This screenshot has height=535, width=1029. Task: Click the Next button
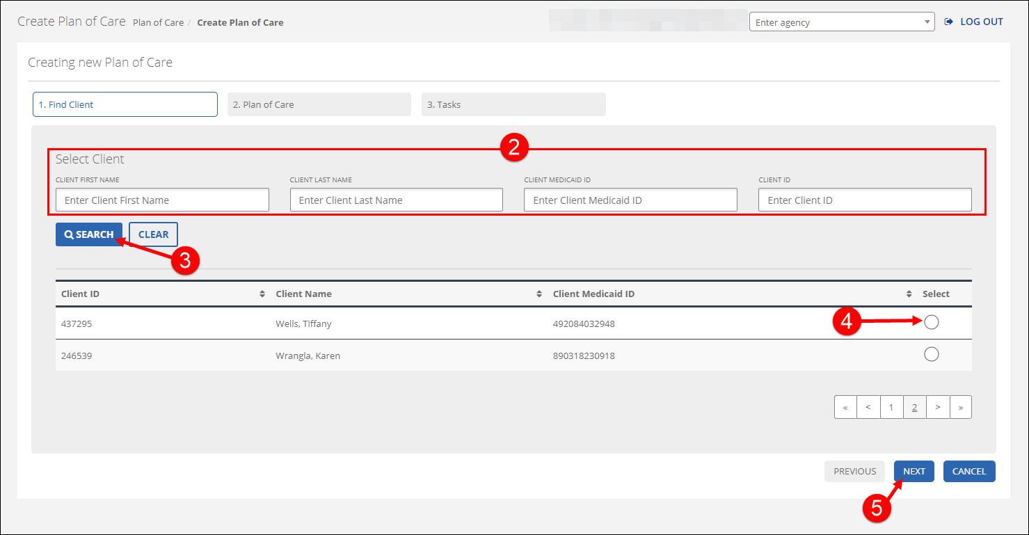pyautogui.click(x=914, y=471)
